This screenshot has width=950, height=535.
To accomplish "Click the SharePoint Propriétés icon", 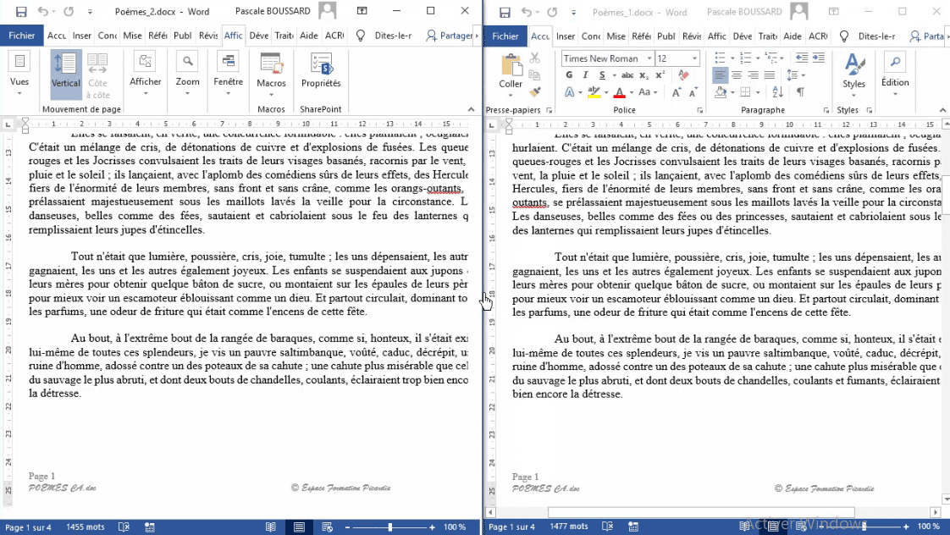I will point(321,74).
